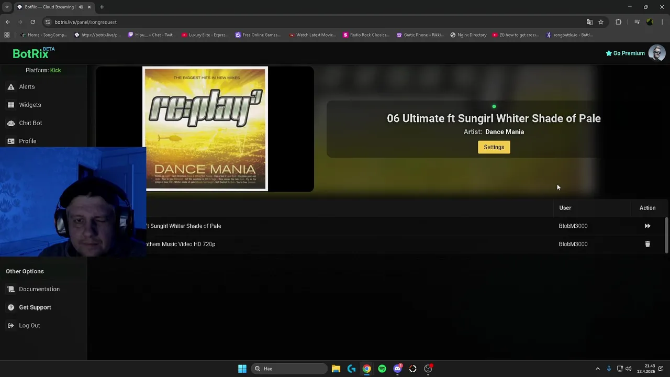
Task: Click the taskbar search box
Action: coord(289,369)
